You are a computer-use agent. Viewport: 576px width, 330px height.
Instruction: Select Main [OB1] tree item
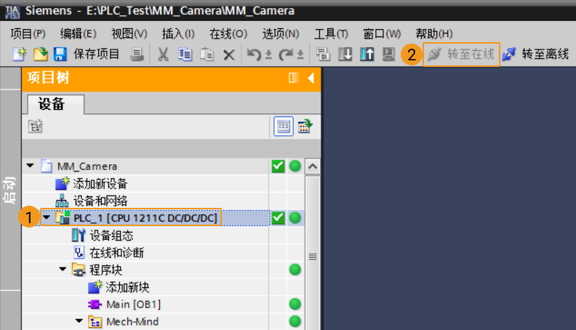point(133,305)
